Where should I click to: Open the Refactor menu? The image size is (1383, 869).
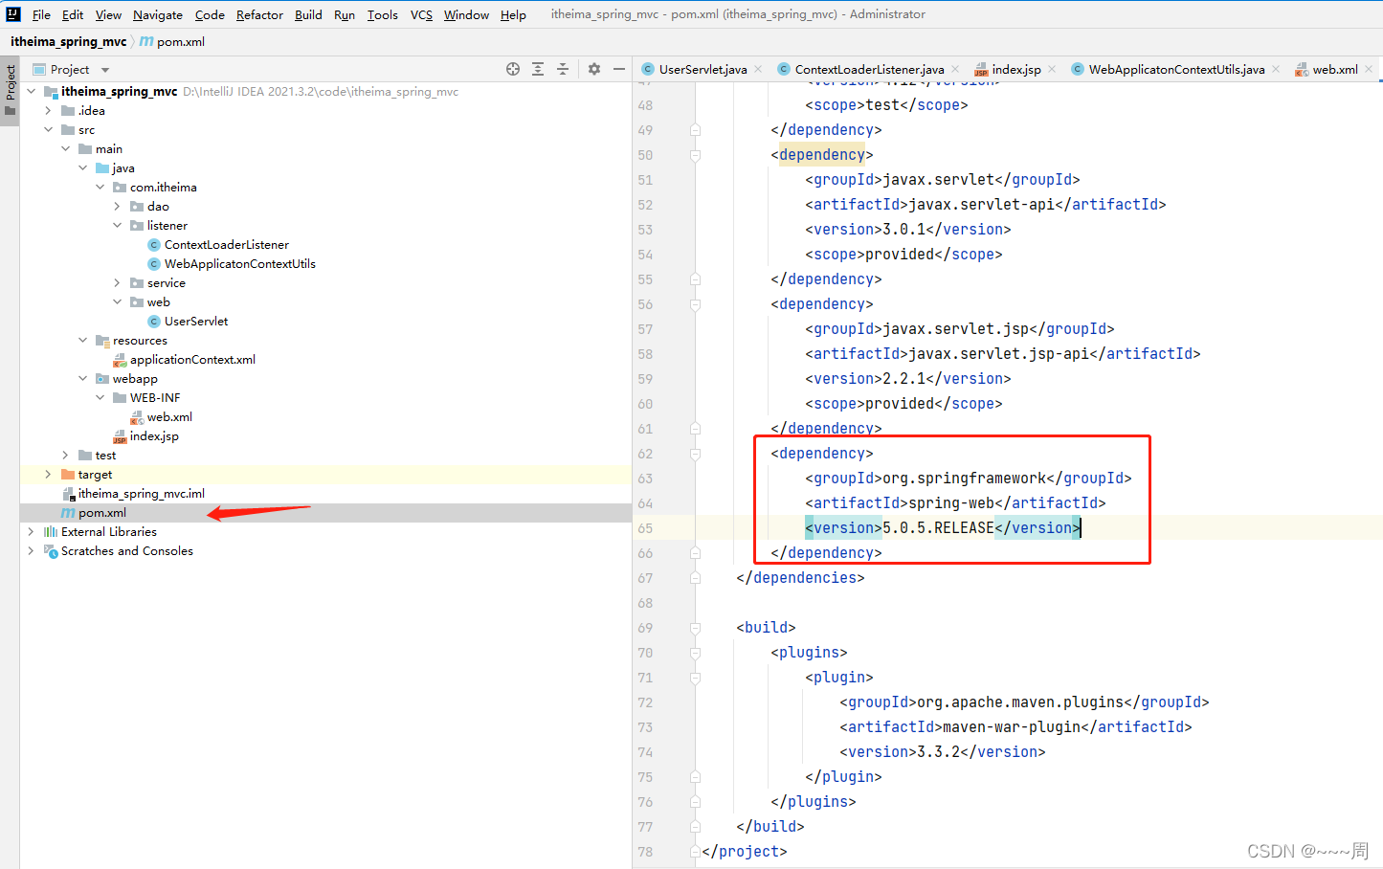259,14
